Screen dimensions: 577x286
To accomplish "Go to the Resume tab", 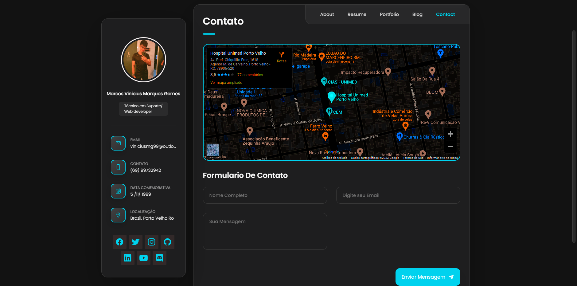I will tap(357, 14).
